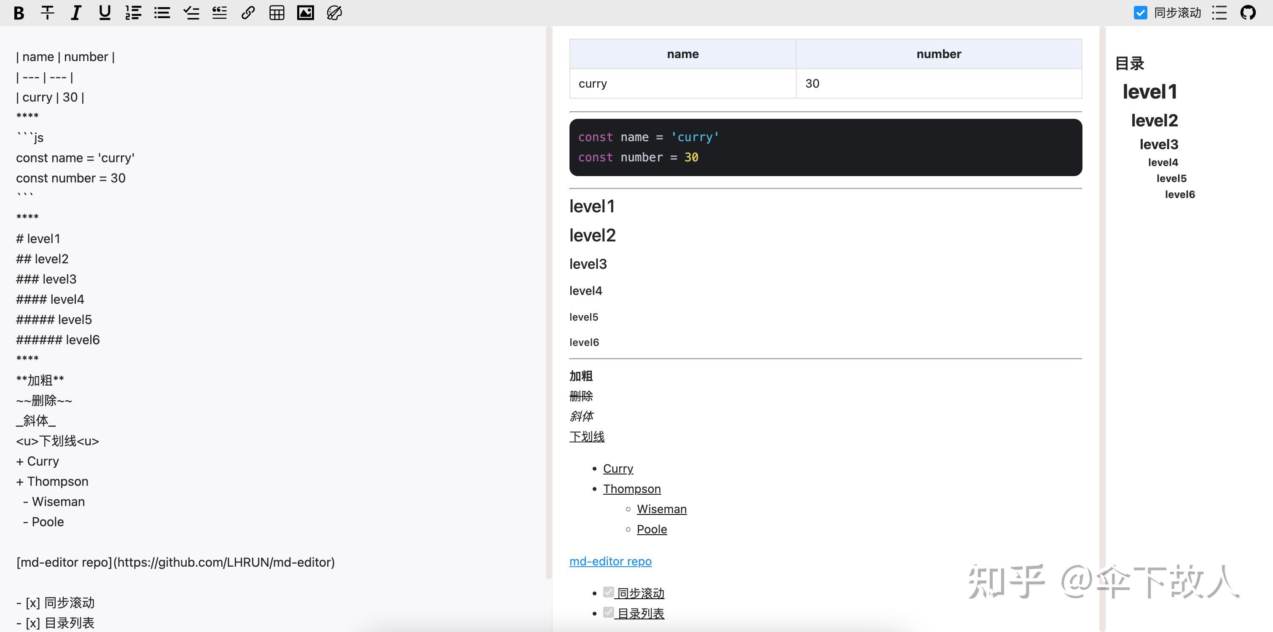The height and width of the screenshot is (632, 1273).
Task: Insert an ordered numbered list
Action: point(133,13)
